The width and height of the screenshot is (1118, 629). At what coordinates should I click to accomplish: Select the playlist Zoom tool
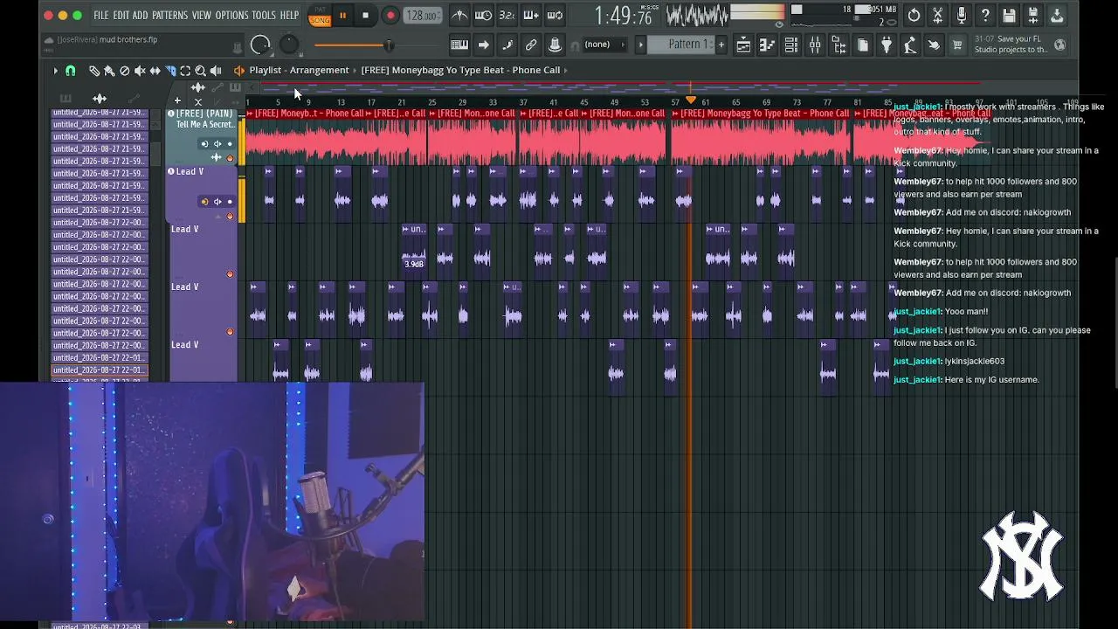point(200,71)
